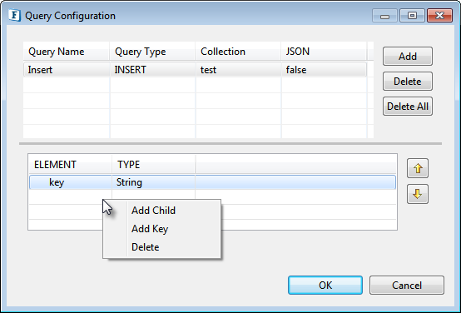Select the key element row
The height and width of the screenshot is (313, 461).
tap(212, 182)
